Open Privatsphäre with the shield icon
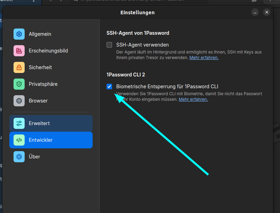Viewport: 280px width, 213px height. point(19,84)
